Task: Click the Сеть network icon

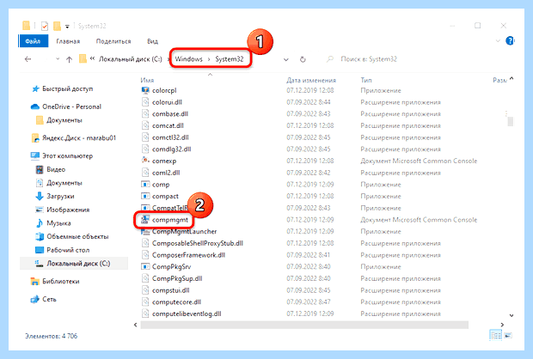Action: pyautogui.click(x=35, y=299)
